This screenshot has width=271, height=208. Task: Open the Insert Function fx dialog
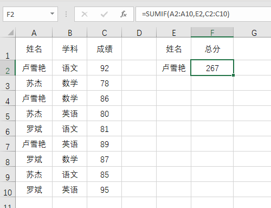(124, 14)
